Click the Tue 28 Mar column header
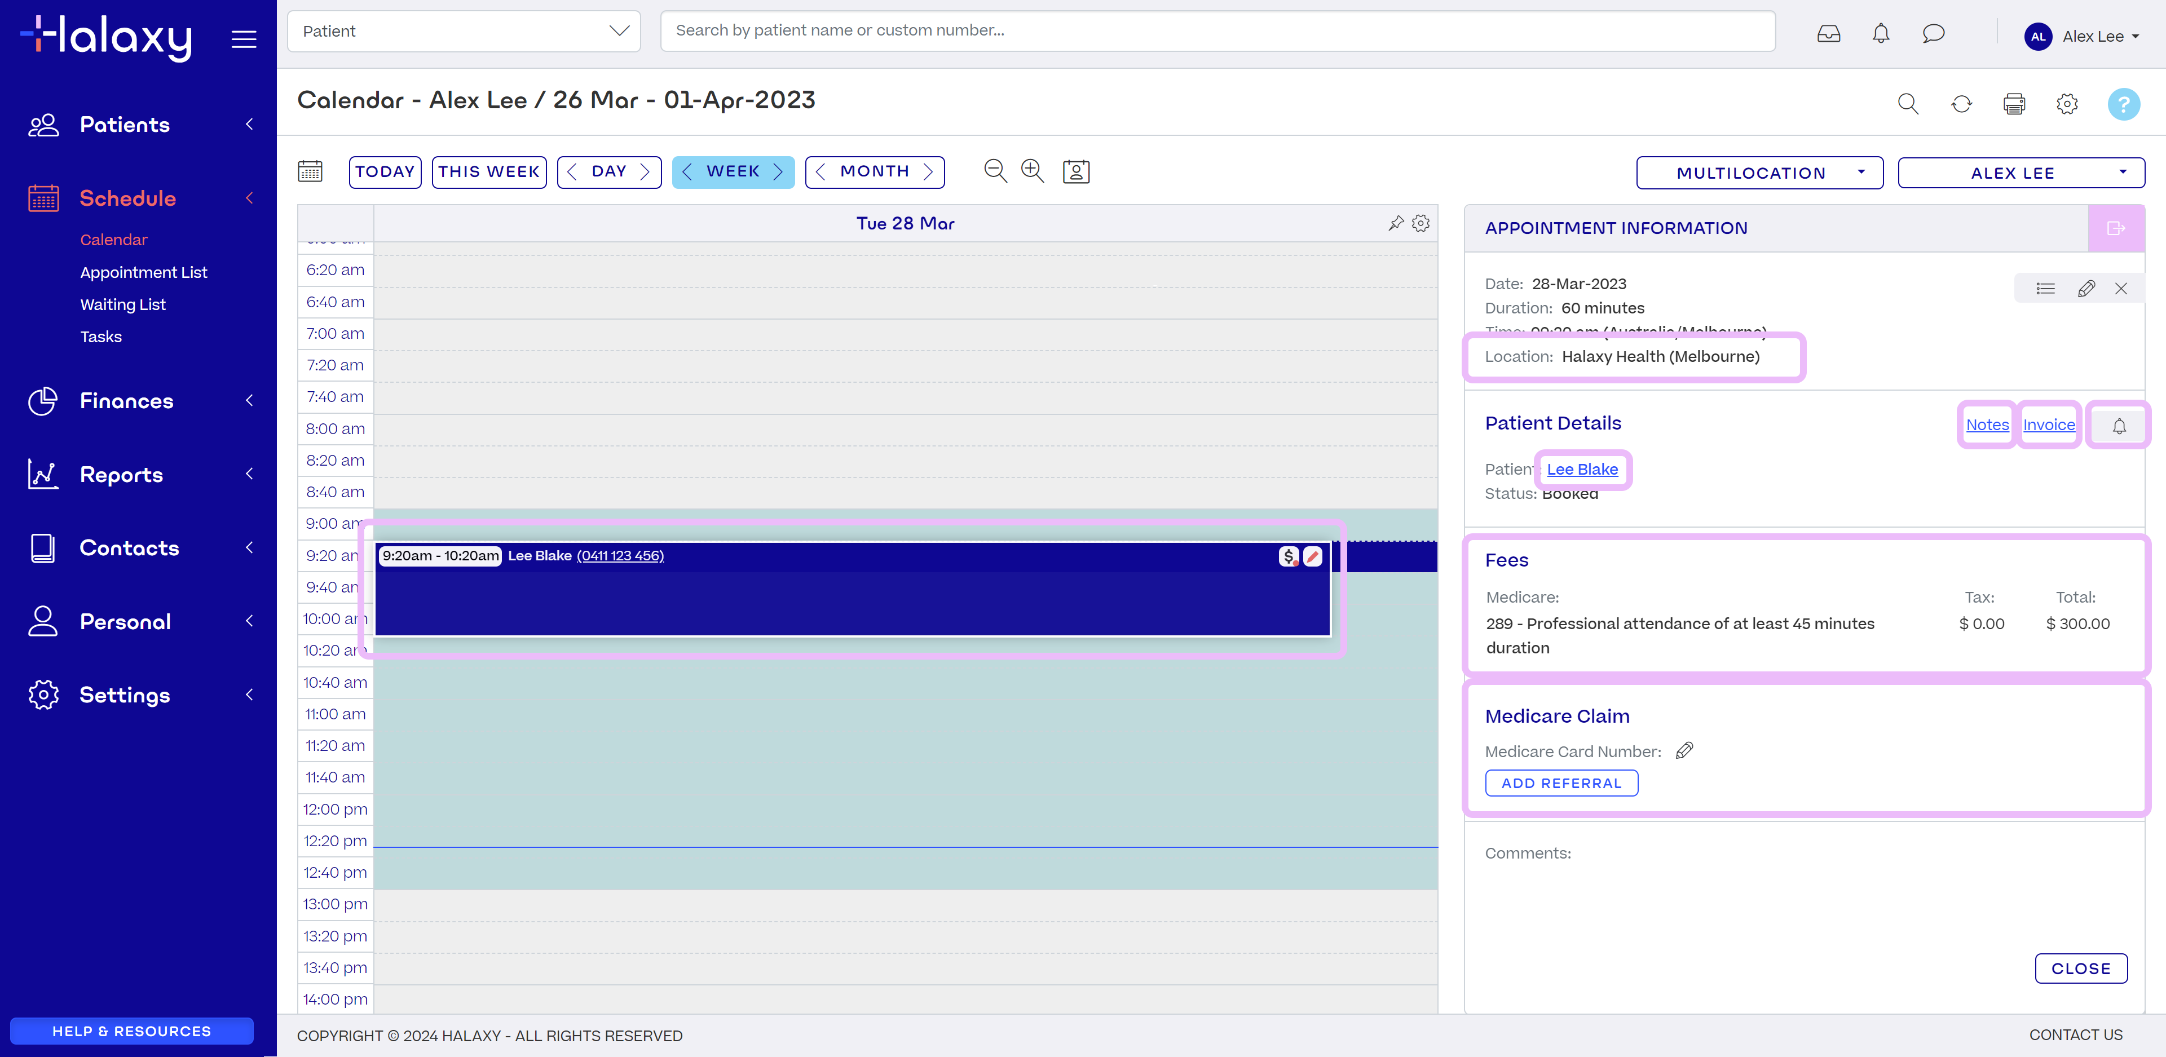 (905, 223)
